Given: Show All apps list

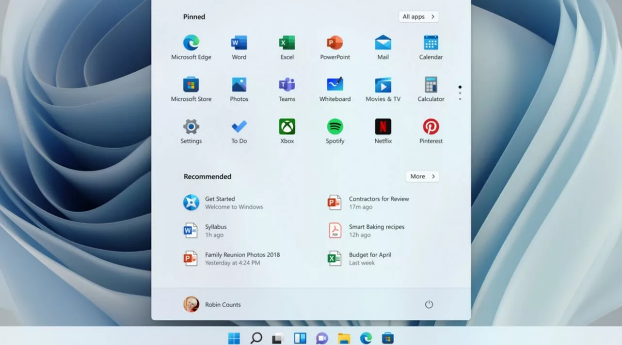Looking at the screenshot, I should click(419, 16).
